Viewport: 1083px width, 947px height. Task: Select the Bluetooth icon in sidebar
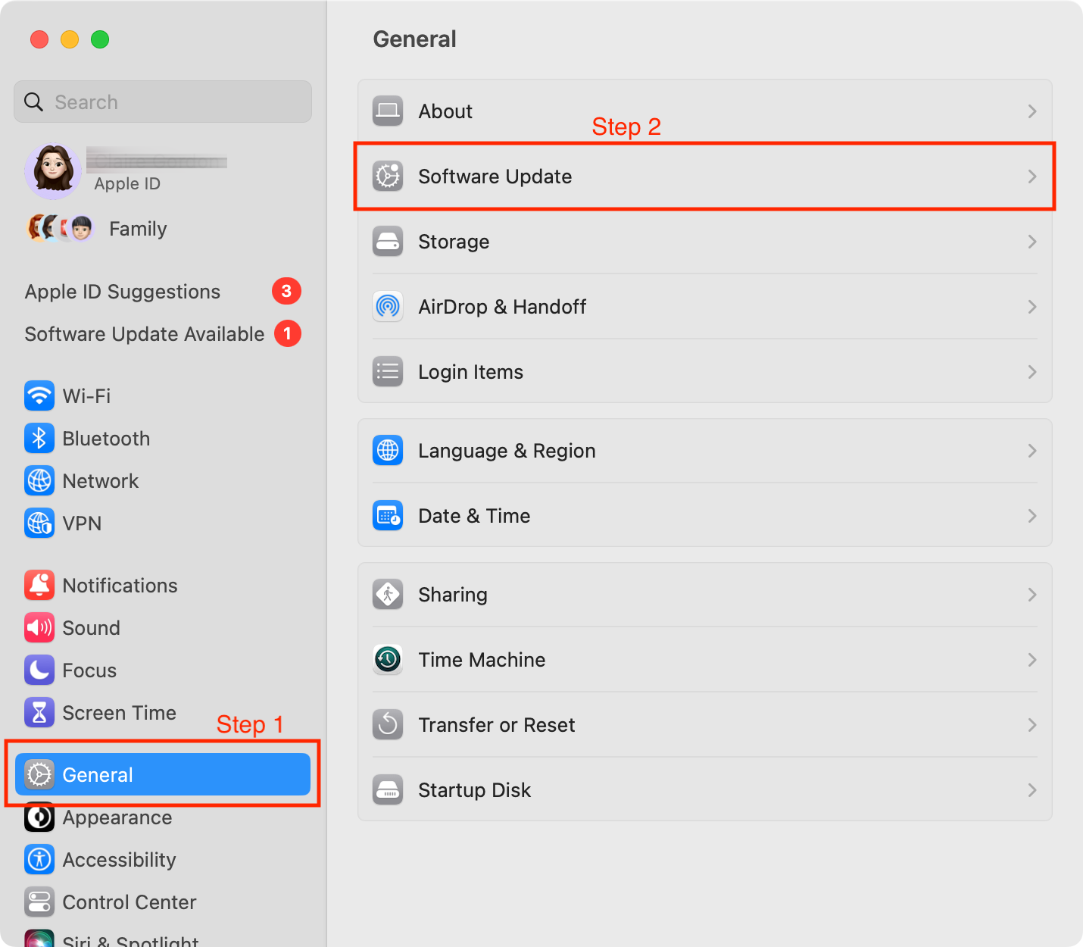(39, 438)
